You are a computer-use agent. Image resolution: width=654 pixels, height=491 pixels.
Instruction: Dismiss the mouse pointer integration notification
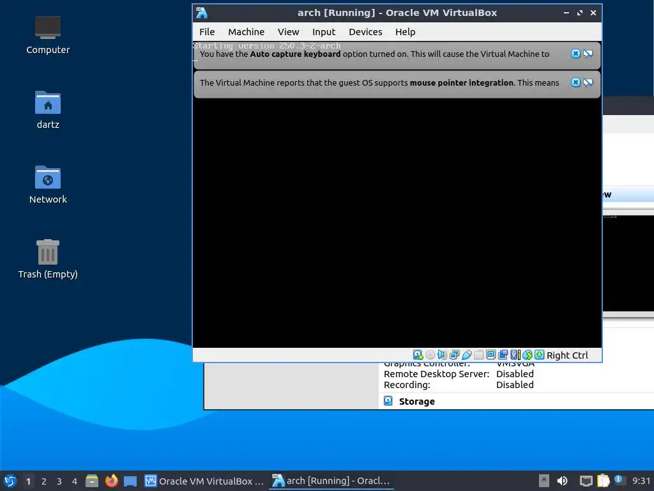[x=575, y=82]
